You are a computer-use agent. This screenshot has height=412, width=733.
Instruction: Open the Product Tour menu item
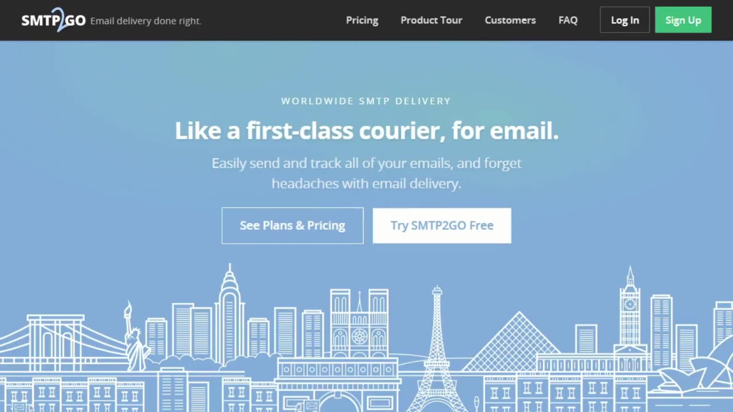click(x=431, y=20)
